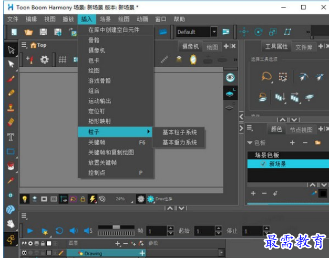Toggle sound with speaker icon
The width and height of the screenshot is (329, 258).
(74, 231)
